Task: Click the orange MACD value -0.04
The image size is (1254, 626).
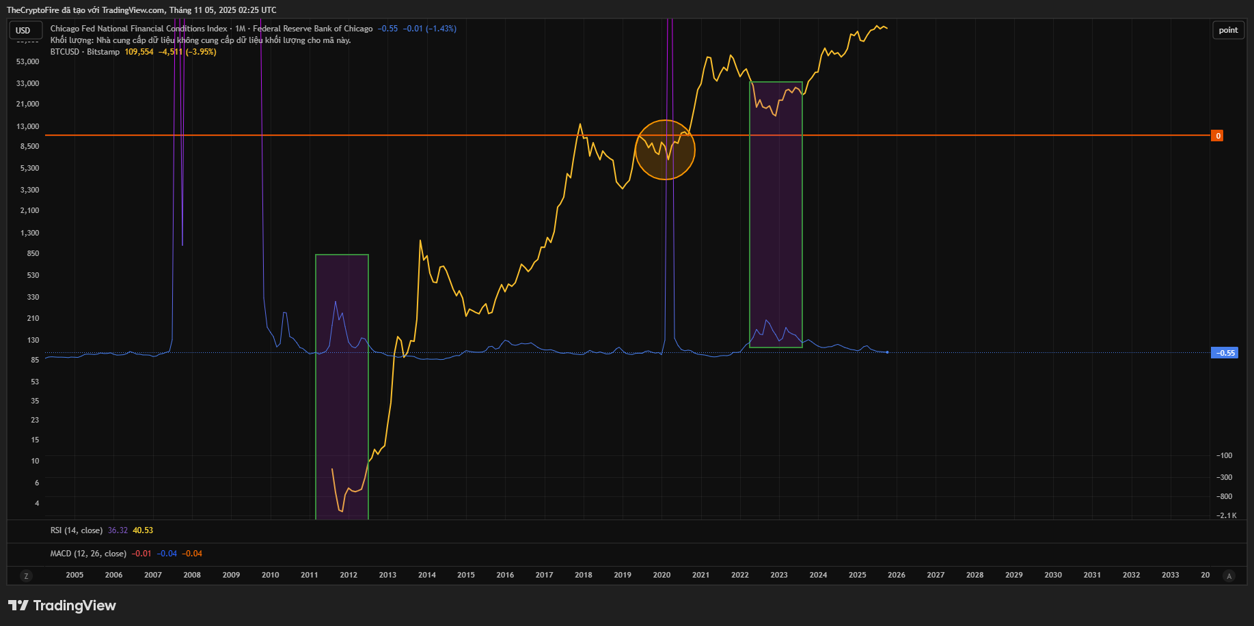Action: tap(192, 554)
